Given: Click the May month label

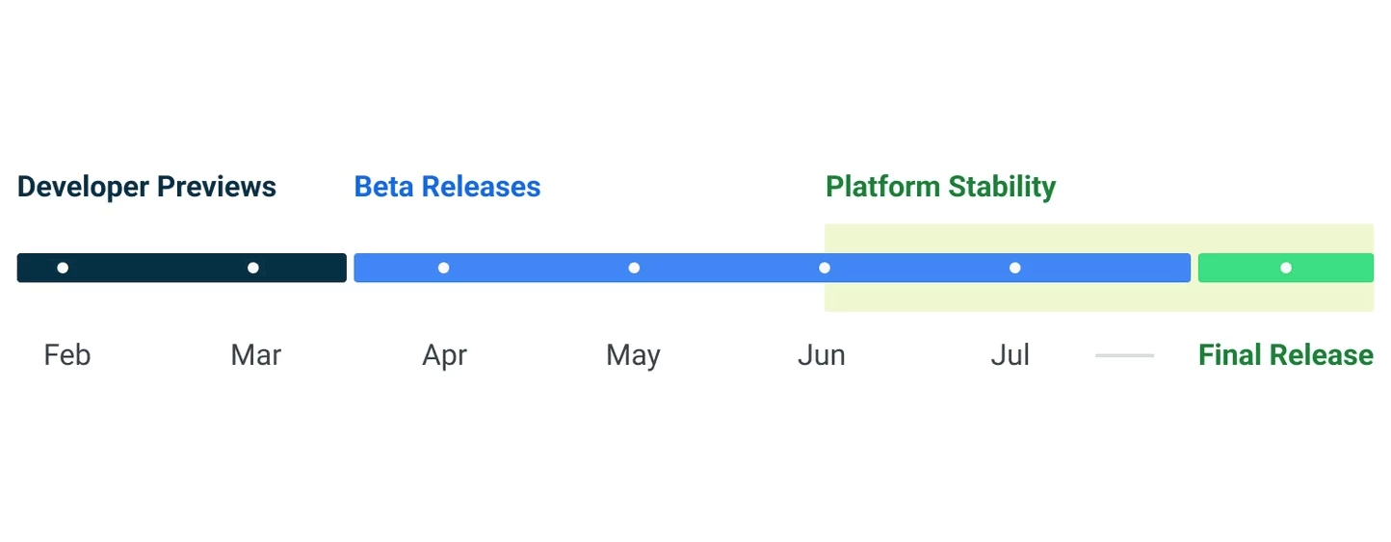Looking at the screenshot, I should click(633, 356).
